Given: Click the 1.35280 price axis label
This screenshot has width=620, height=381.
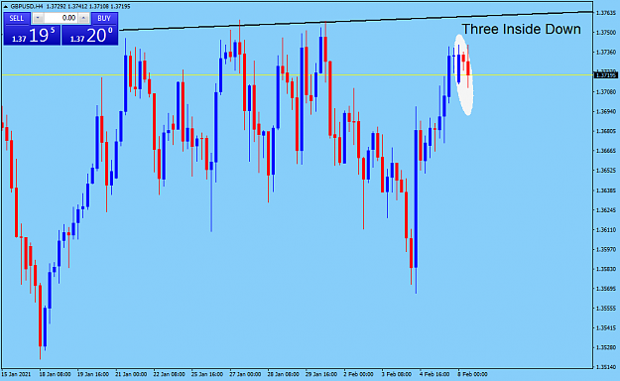Looking at the screenshot, I should coord(606,348).
